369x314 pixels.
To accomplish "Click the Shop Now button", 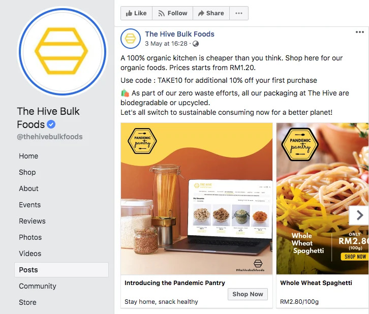I will (x=248, y=294).
